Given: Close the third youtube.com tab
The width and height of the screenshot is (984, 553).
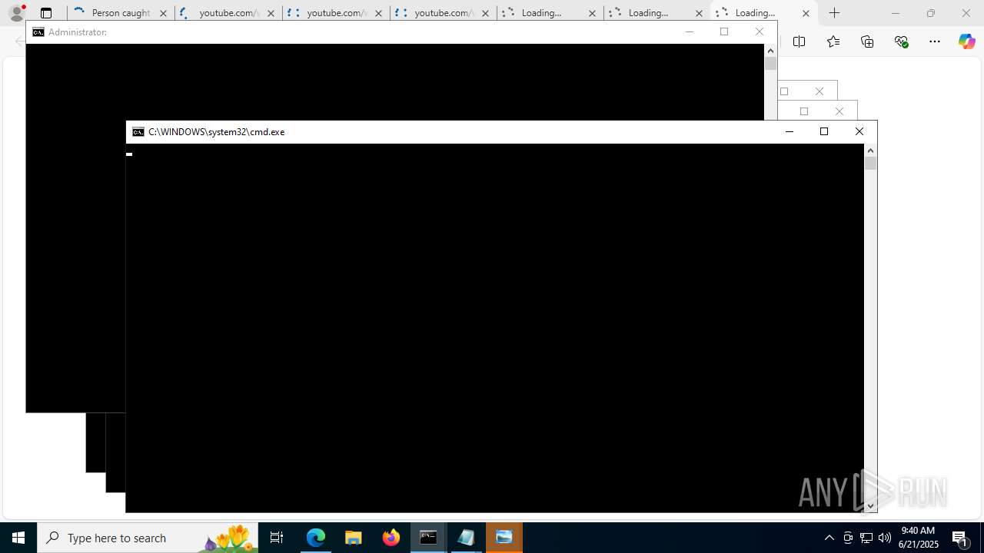Looking at the screenshot, I should pos(485,13).
